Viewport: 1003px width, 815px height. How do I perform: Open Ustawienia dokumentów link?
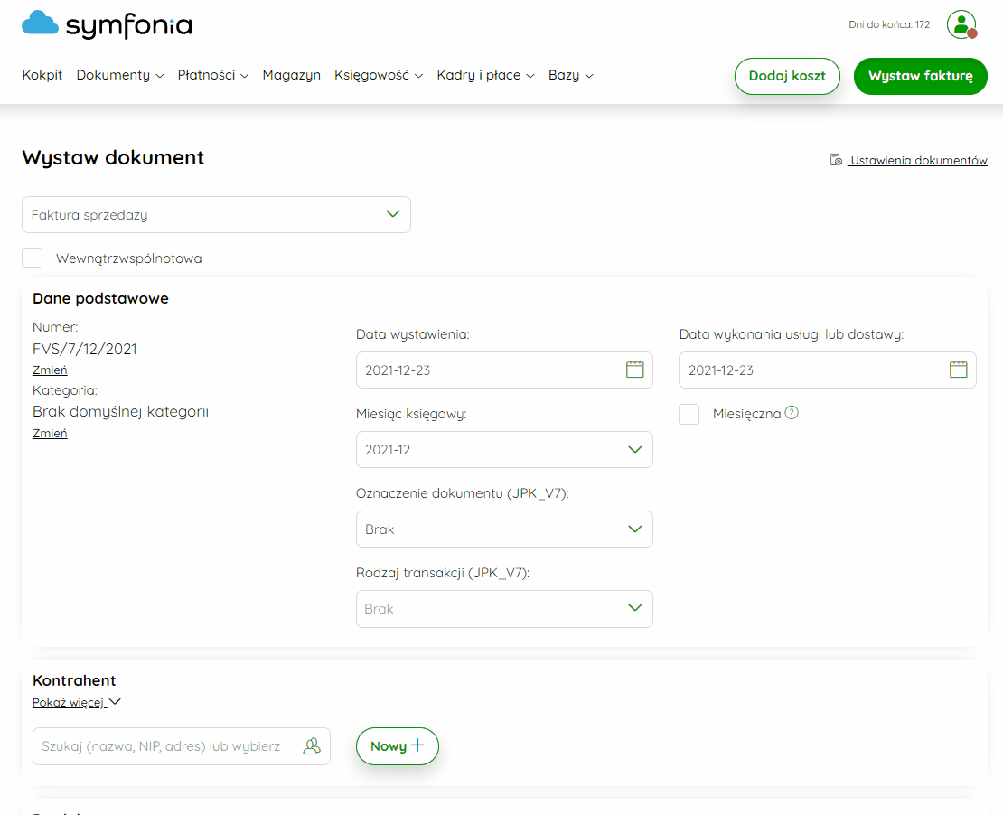pyautogui.click(x=918, y=161)
